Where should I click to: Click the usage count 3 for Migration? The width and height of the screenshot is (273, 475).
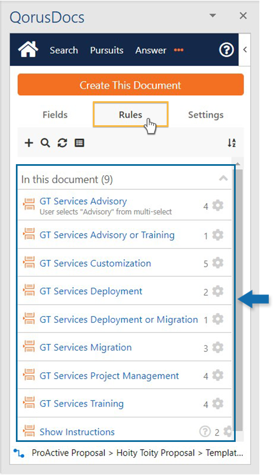pos(206,348)
